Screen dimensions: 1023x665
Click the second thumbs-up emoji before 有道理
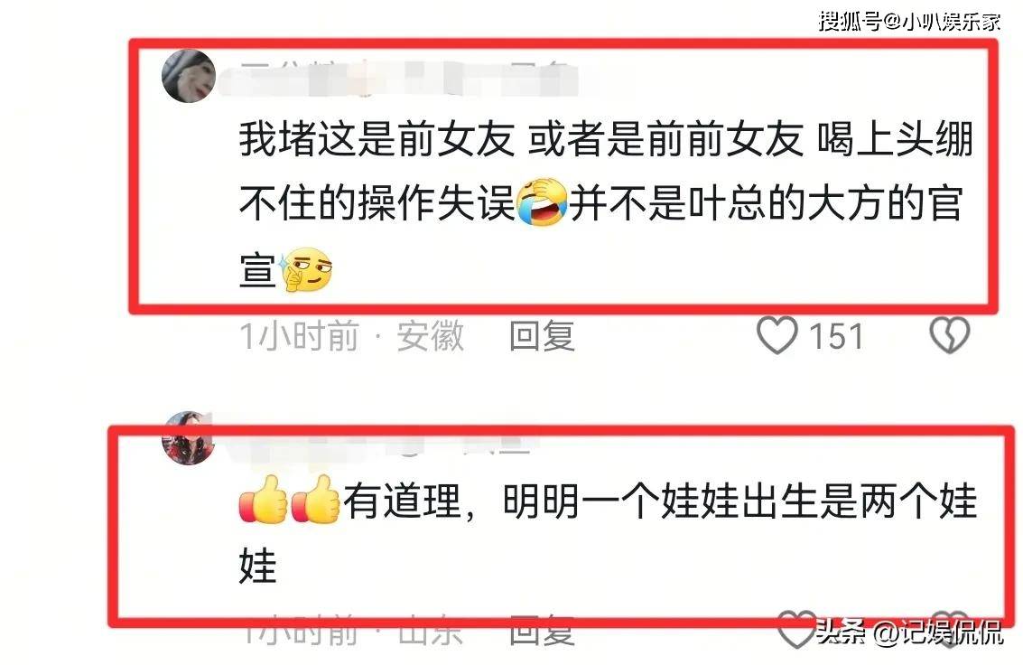pos(315,500)
